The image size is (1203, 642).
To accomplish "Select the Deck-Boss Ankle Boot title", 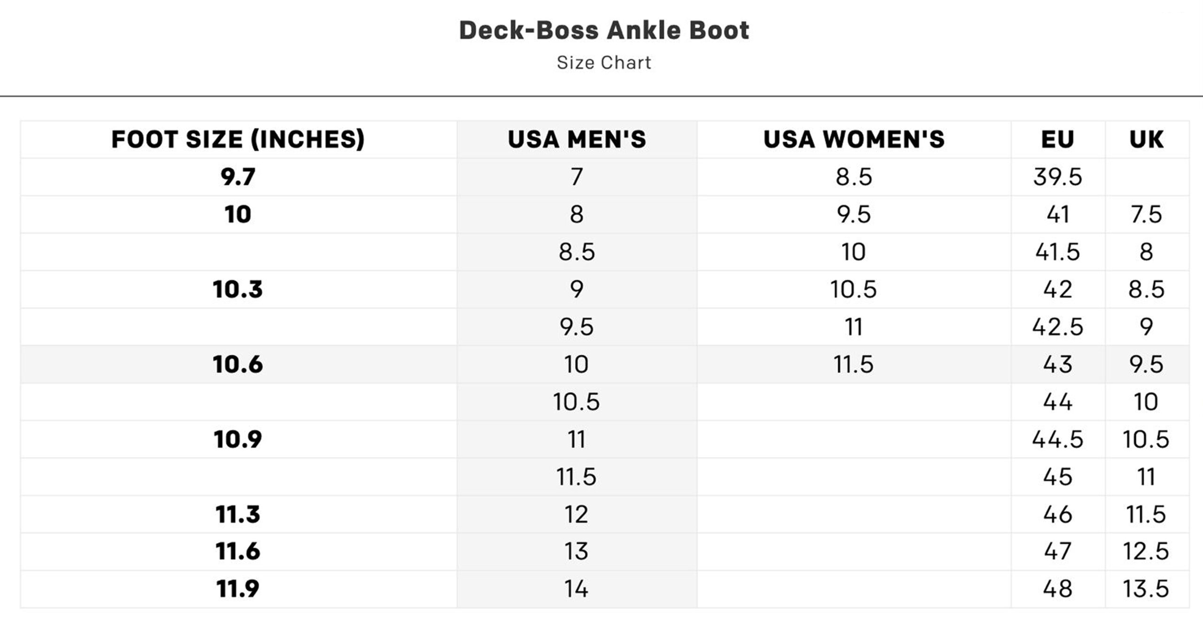I will click(x=604, y=30).
